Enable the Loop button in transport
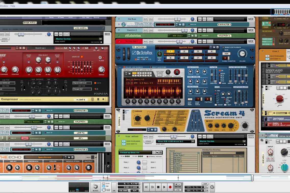 point(205,184)
